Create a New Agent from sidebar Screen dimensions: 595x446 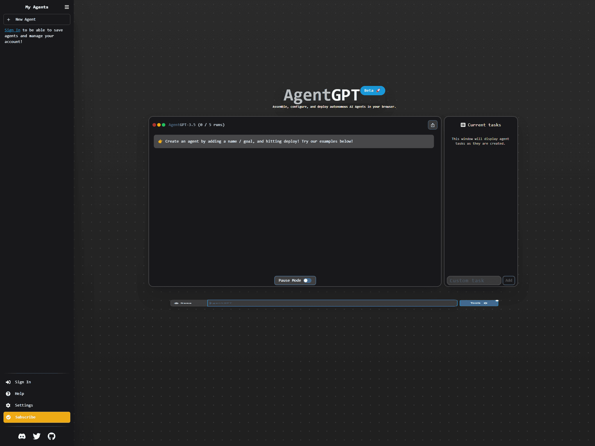pyautogui.click(x=37, y=19)
